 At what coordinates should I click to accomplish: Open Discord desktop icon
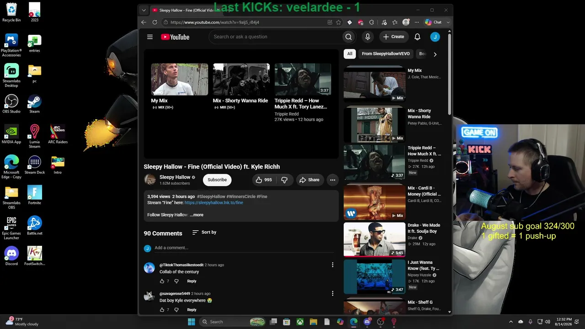coord(11,256)
